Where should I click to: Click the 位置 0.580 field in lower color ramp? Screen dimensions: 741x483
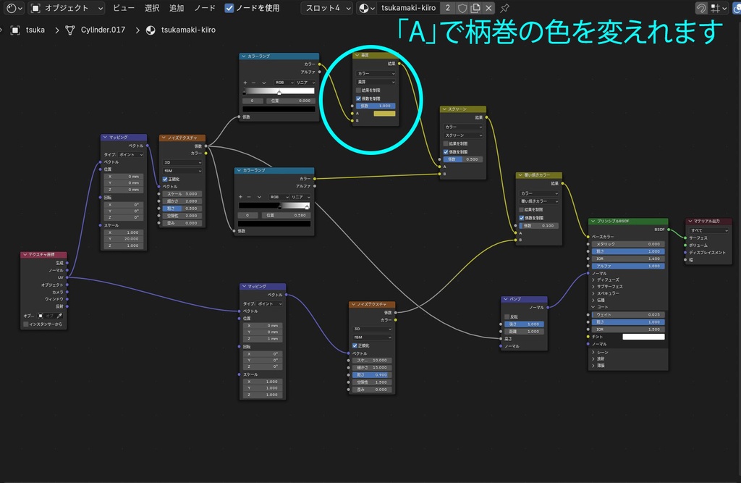point(286,215)
